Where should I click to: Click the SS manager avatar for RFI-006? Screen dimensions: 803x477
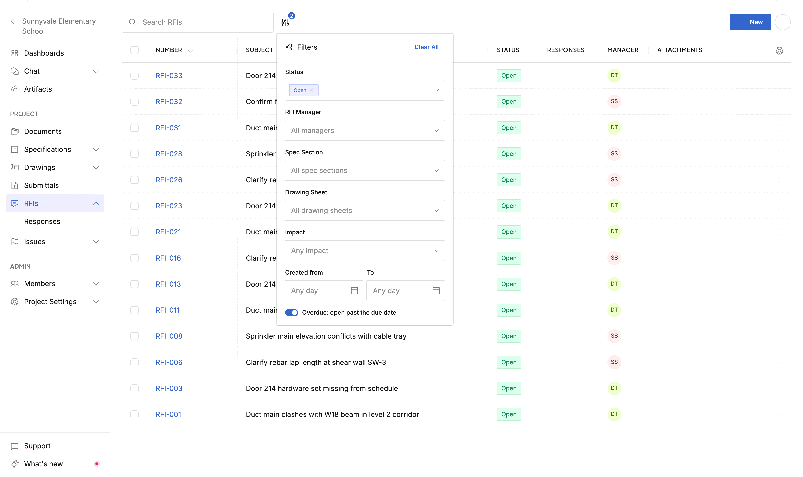tap(614, 362)
